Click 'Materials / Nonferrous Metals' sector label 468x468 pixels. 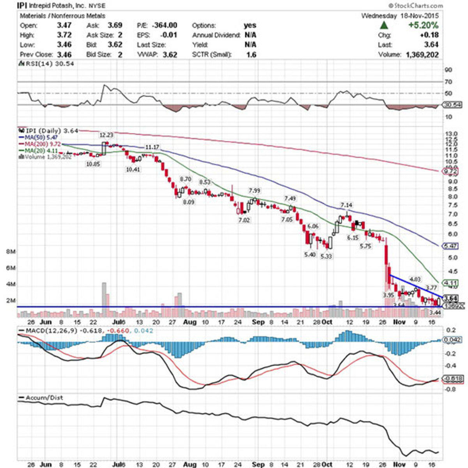coord(62,16)
